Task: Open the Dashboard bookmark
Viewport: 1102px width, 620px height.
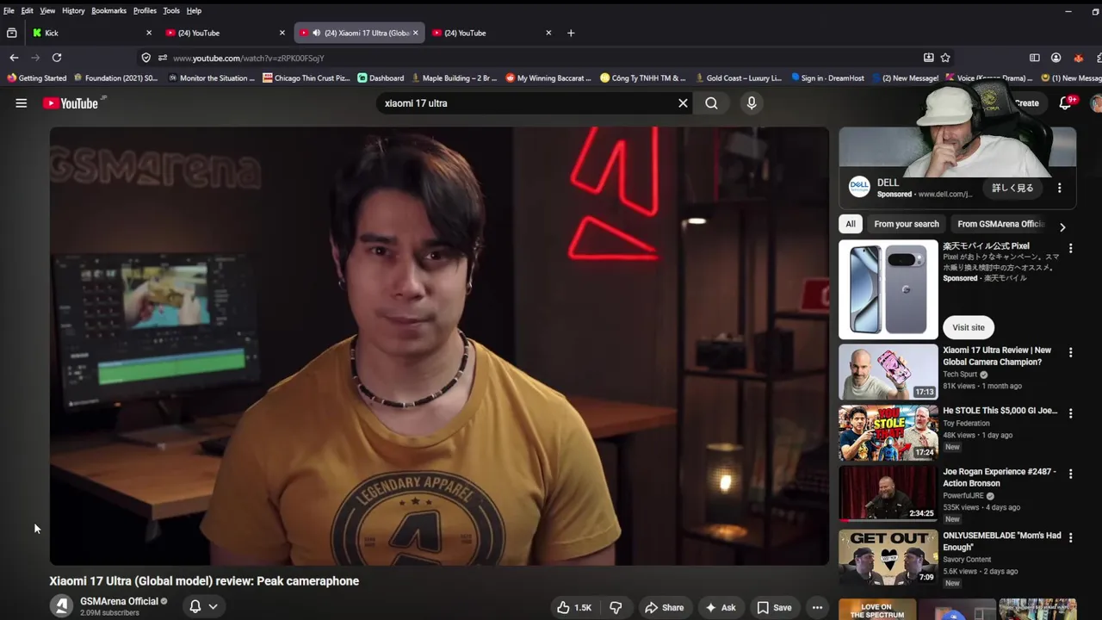Action: coord(381,77)
